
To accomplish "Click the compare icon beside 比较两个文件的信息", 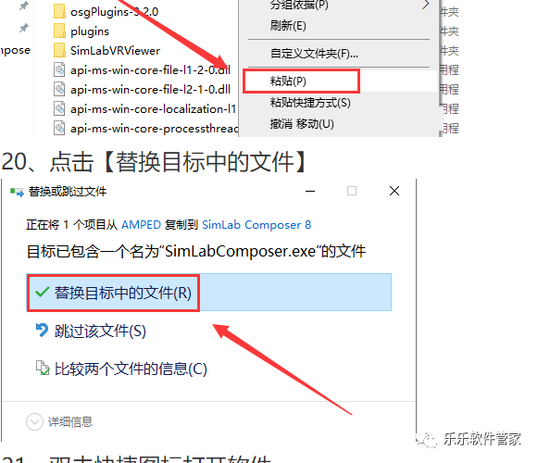I will [x=43, y=368].
